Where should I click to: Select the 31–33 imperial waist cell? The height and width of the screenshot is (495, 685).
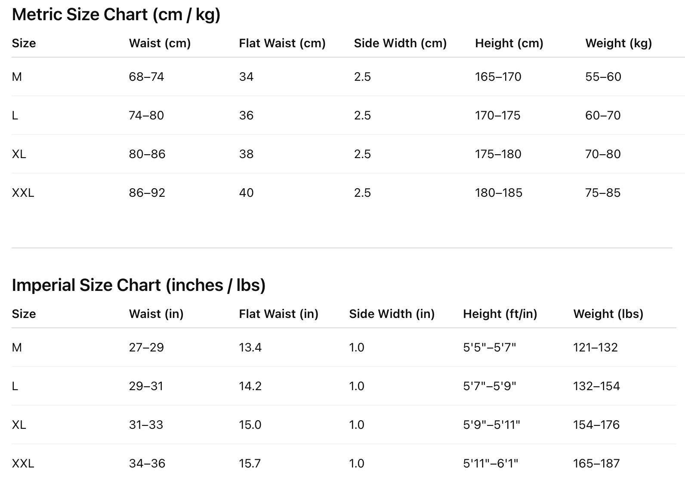coord(146,425)
